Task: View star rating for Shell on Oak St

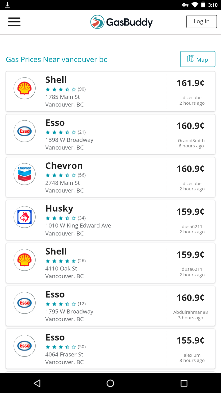Action: (x=61, y=261)
